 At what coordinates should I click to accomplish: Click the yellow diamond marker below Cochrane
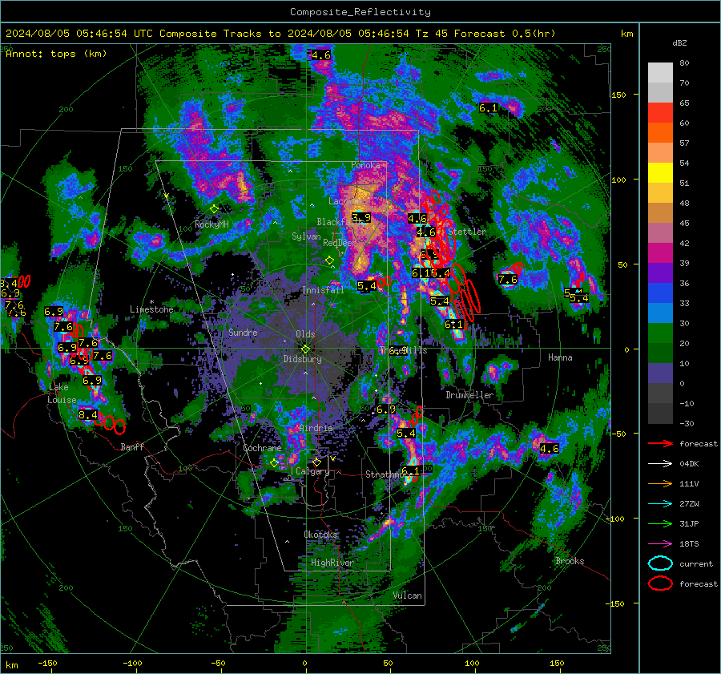(274, 463)
